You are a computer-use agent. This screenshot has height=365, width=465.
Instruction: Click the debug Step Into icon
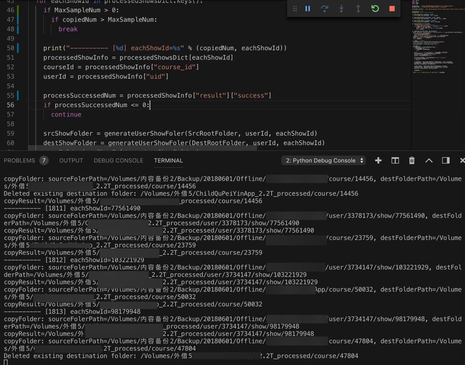[341, 8]
